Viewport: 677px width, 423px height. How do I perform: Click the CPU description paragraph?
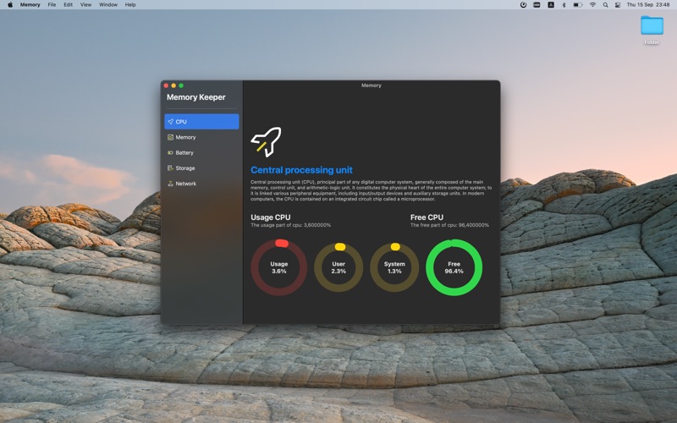pyautogui.click(x=371, y=190)
